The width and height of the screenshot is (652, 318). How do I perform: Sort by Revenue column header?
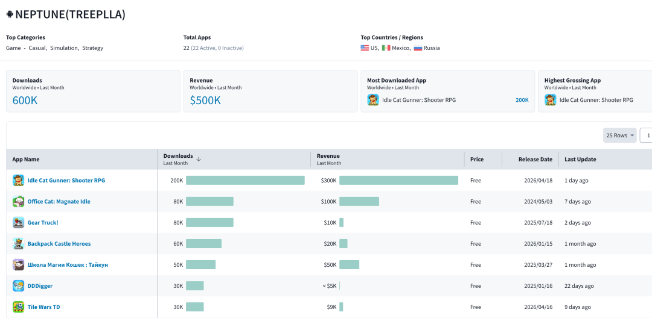[x=328, y=156]
